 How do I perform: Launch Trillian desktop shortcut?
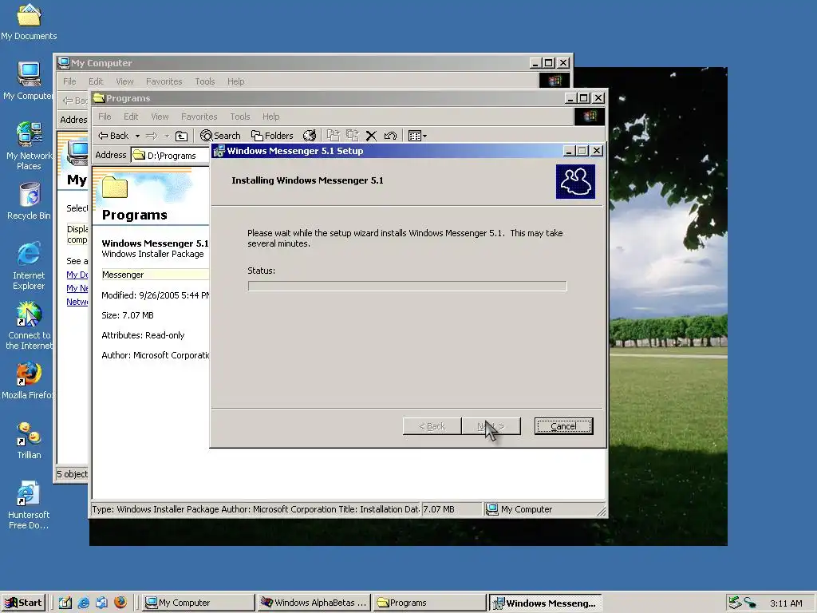(29, 441)
